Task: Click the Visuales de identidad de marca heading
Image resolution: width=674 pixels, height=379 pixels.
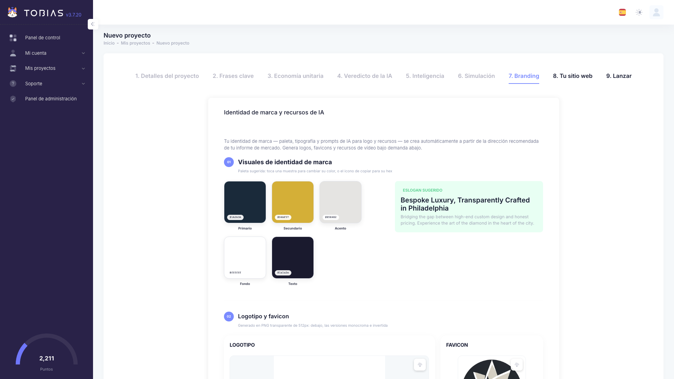Action: (285, 162)
